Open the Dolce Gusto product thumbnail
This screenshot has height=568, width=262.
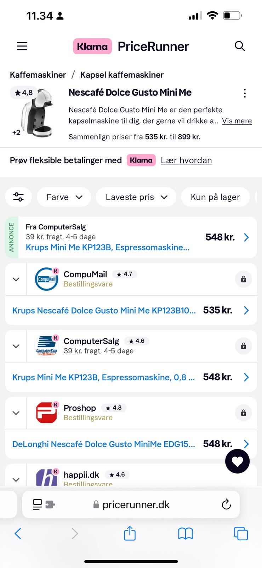click(35, 114)
